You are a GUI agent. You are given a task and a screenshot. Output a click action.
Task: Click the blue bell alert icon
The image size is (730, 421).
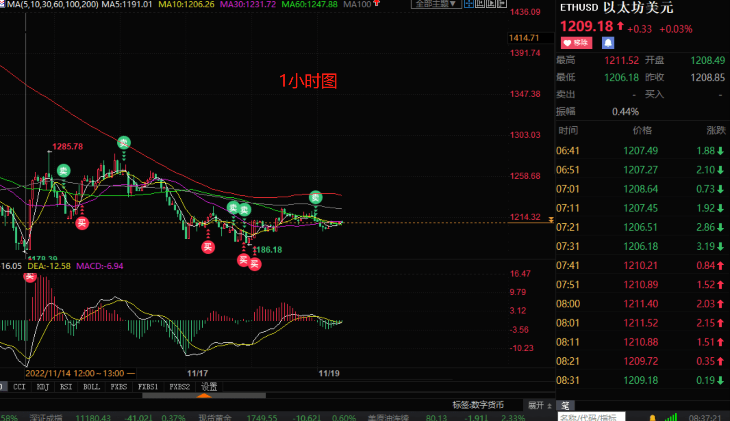pyautogui.click(x=608, y=43)
